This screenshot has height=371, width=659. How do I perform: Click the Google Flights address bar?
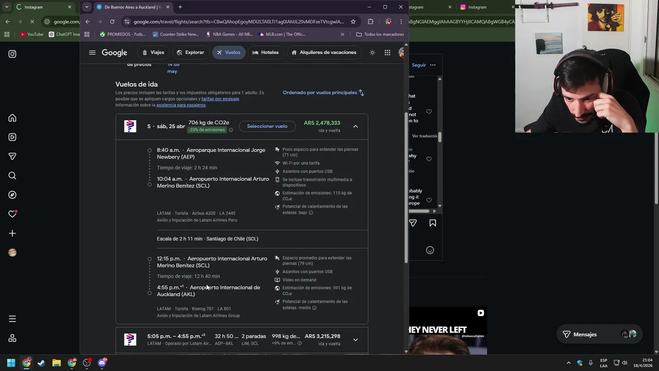pos(238,22)
